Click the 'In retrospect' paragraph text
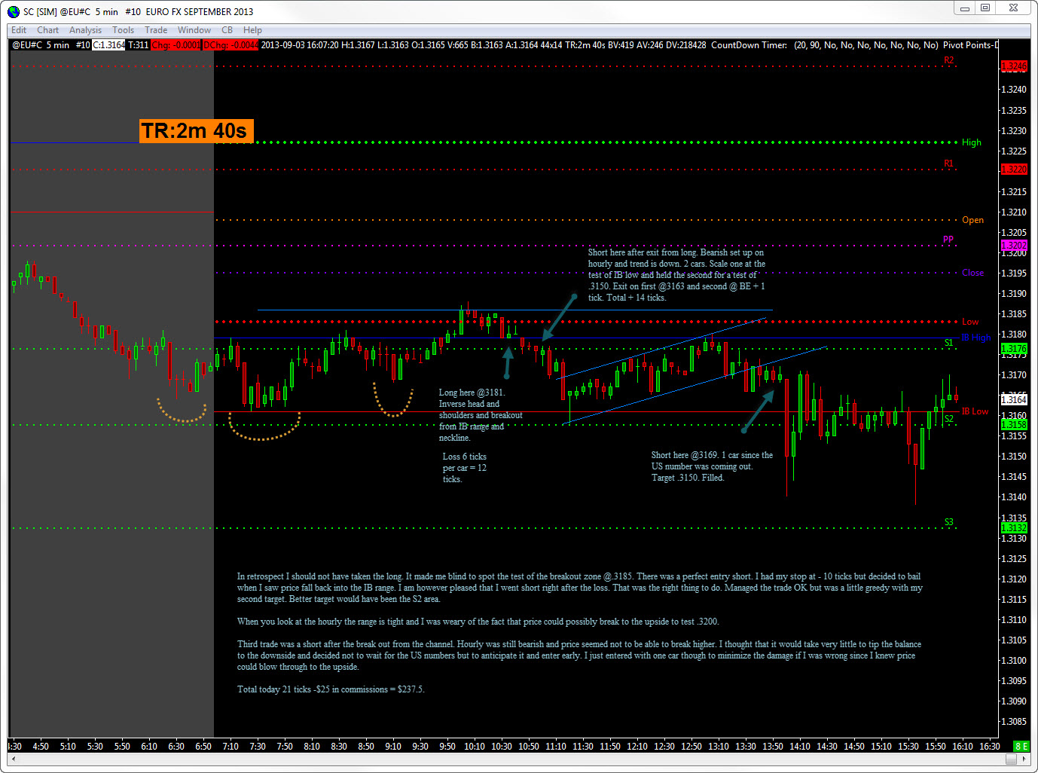The width and height of the screenshot is (1038, 773). coord(580,588)
